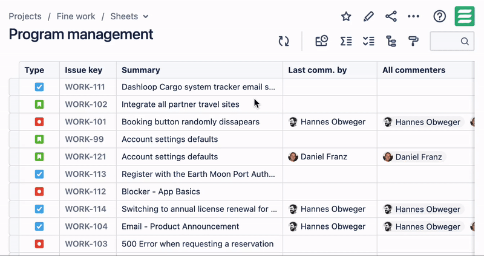The width and height of the screenshot is (484, 256).
Task: Select 'Register with the Earth Moon Port' summary
Action: click(198, 174)
